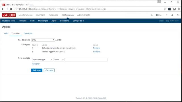Click the Adicionar link under Nova condição
Image resolution: width=182 pixels, height=102 pixels.
pos(36,64)
